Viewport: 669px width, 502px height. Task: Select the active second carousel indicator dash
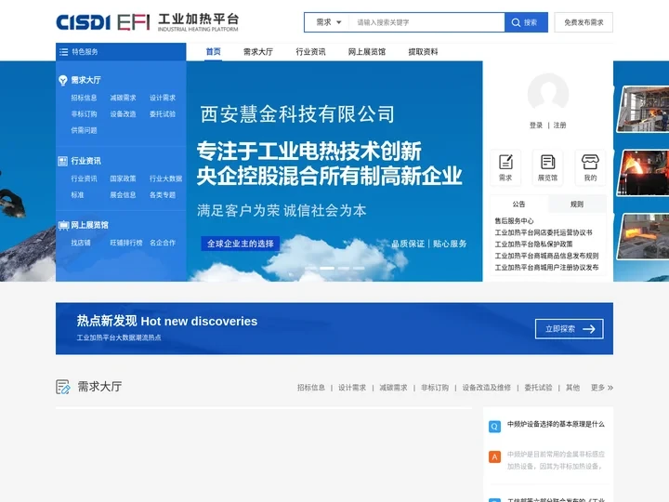coord(327,268)
